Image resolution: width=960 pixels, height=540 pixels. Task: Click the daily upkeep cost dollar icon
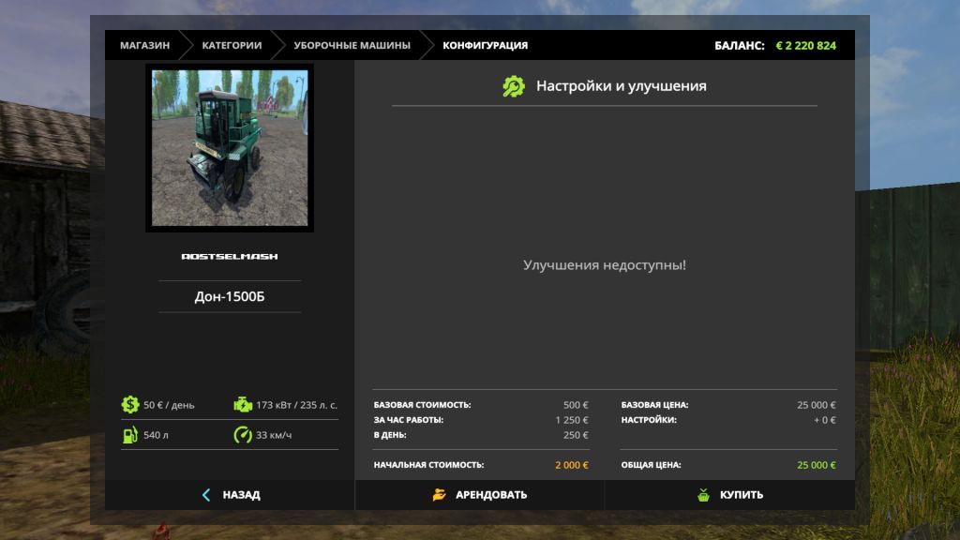(x=130, y=405)
